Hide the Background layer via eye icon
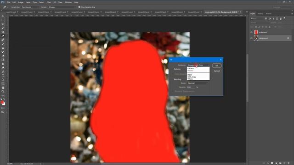 [x=251, y=38]
